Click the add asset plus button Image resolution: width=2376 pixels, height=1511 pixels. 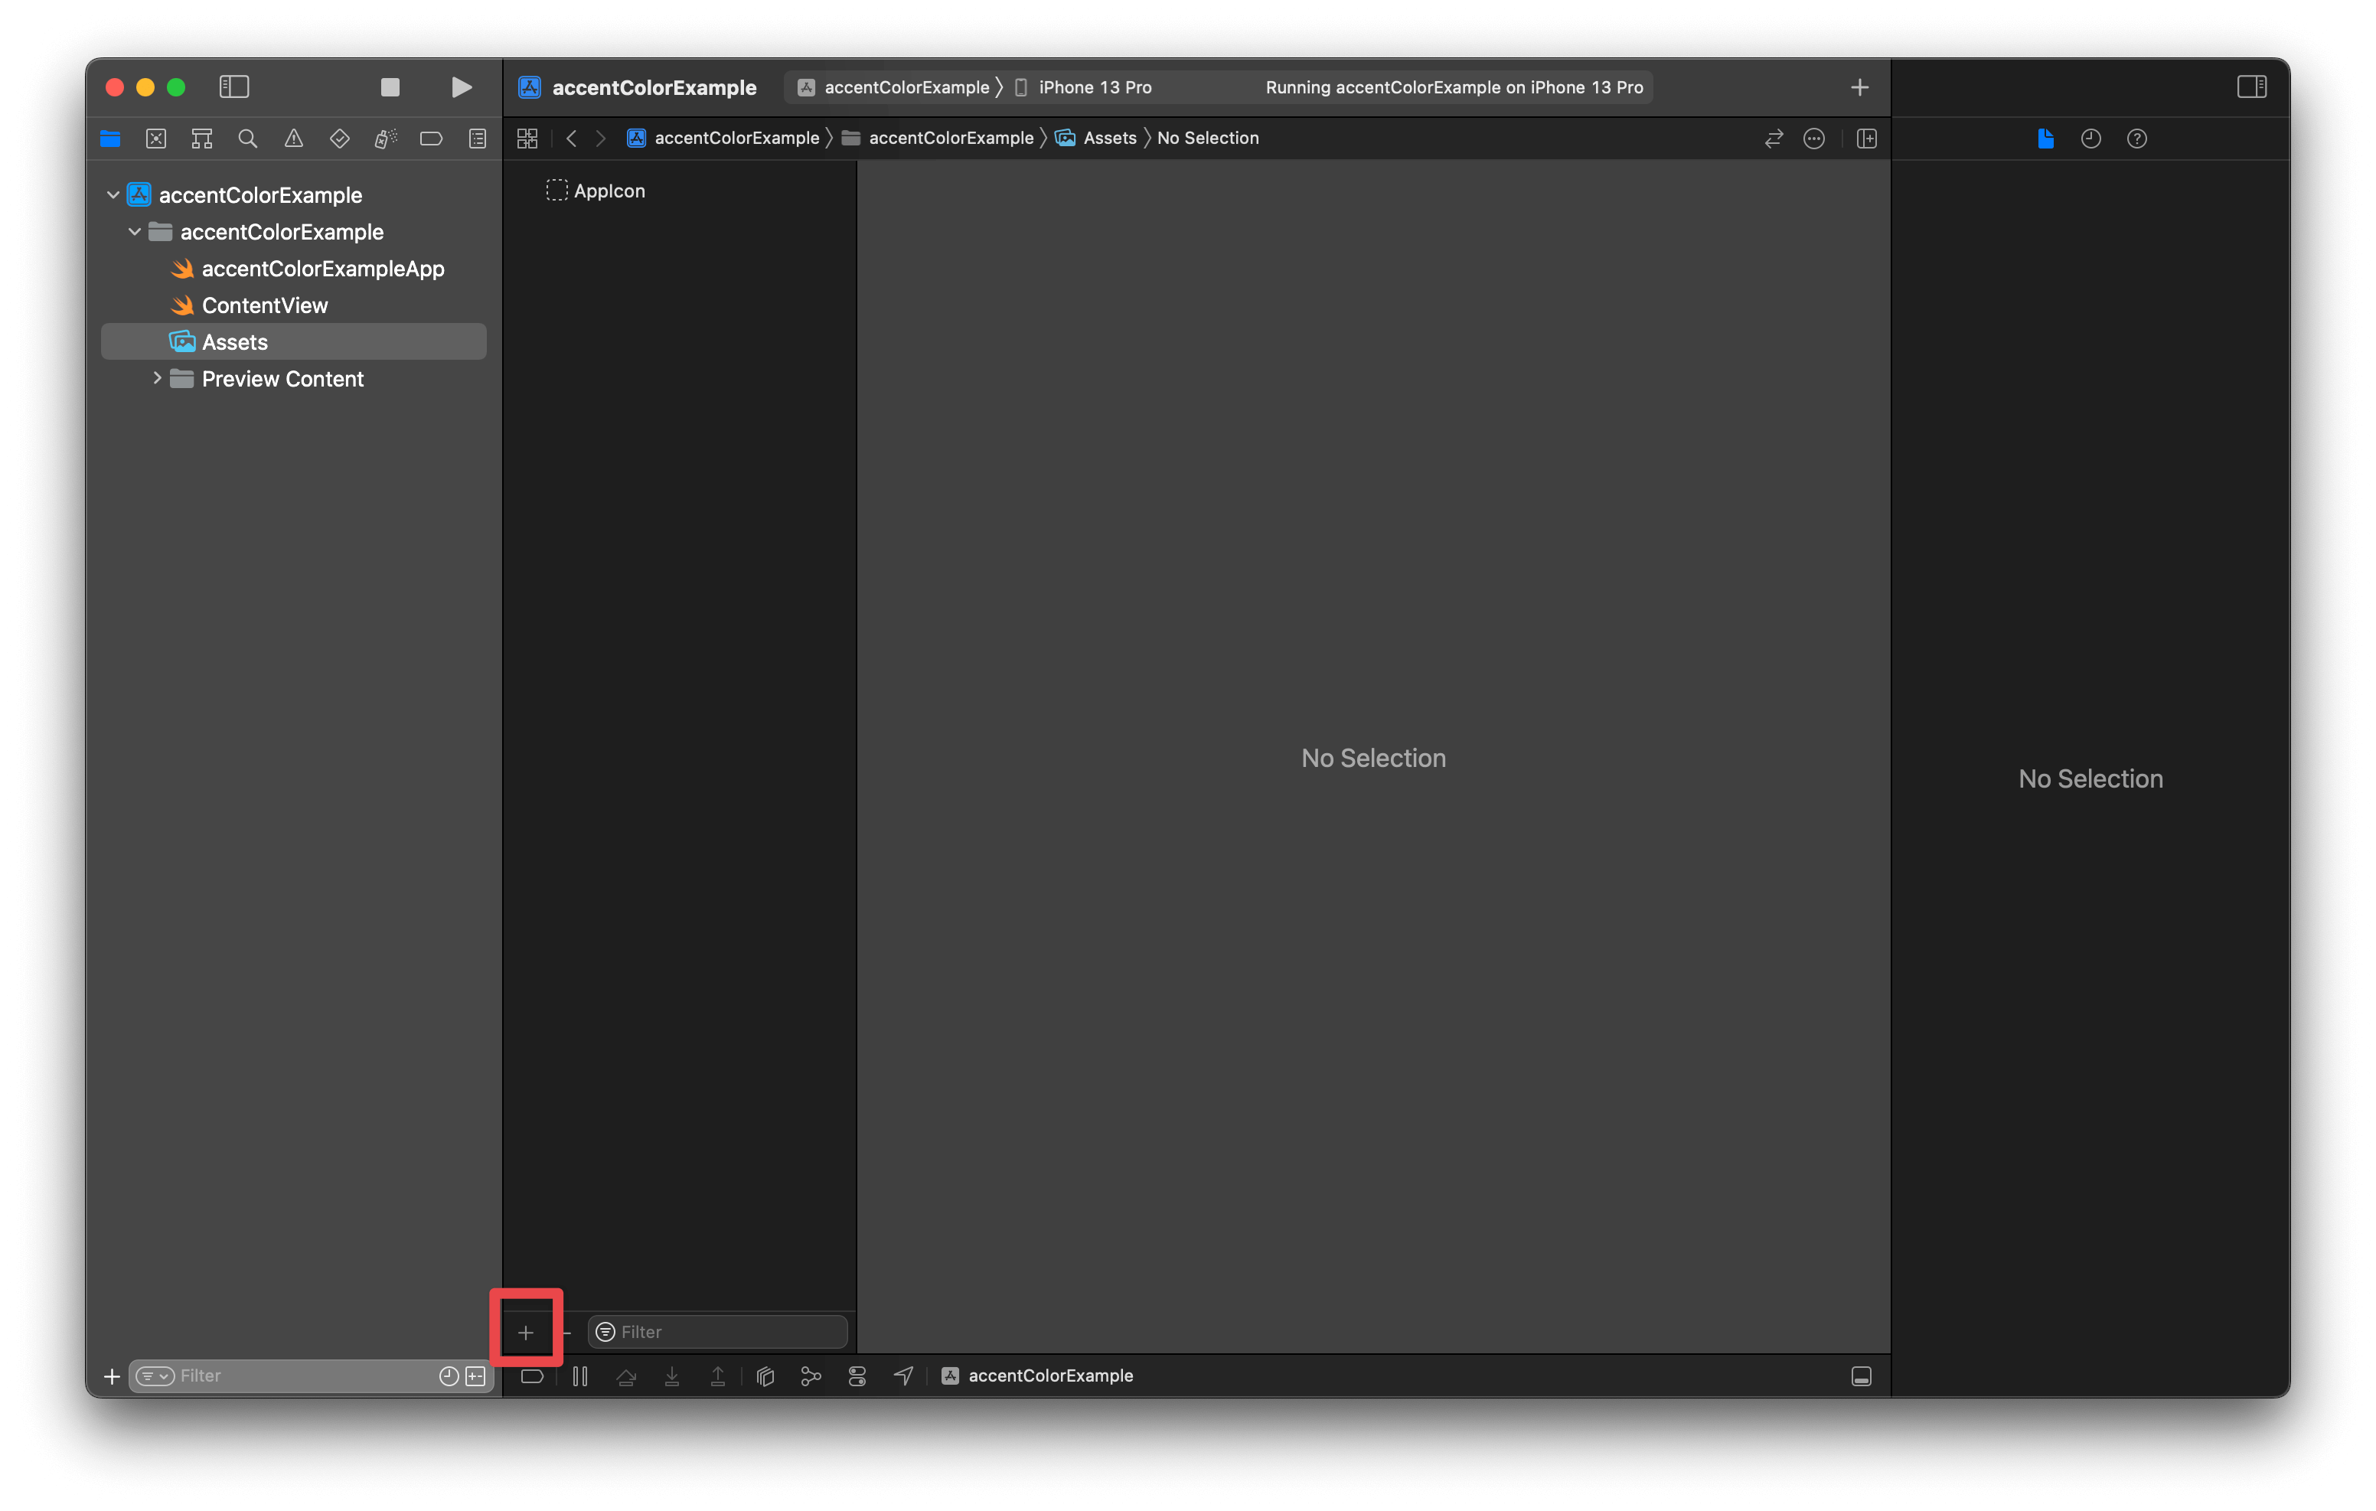pyautogui.click(x=526, y=1333)
